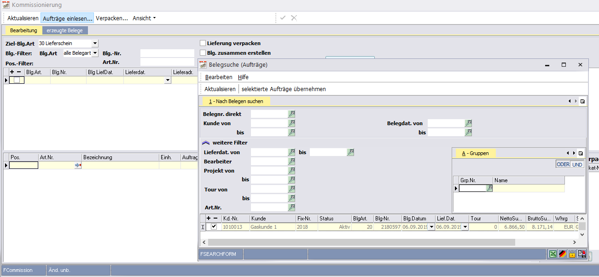
Task: Collapse the weitere Filter section
Action: point(206,143)
